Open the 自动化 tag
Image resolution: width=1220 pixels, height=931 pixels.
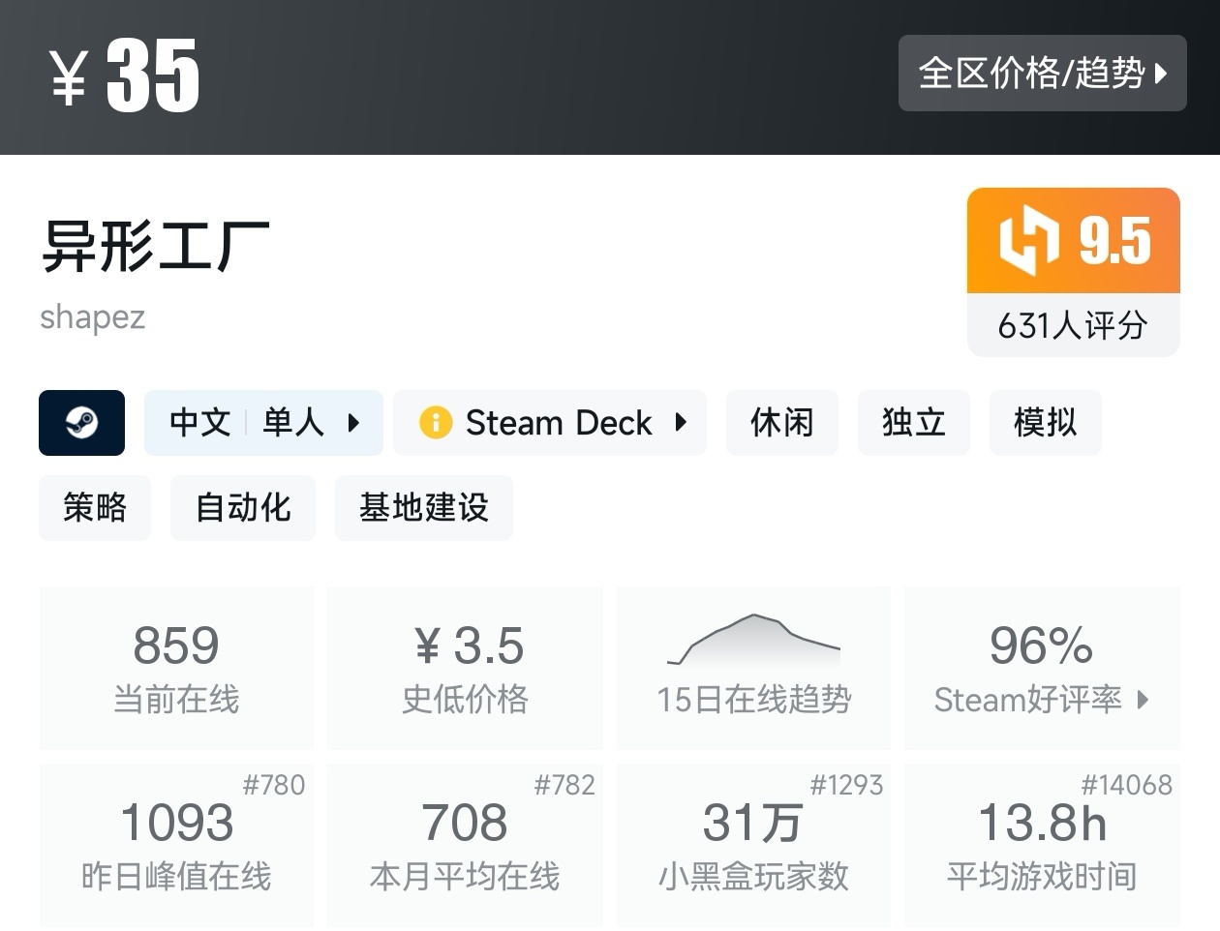(243, 508)
